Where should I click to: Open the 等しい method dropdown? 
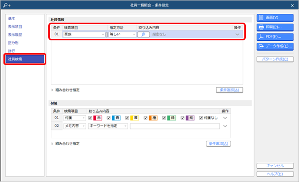pos(122,34)
